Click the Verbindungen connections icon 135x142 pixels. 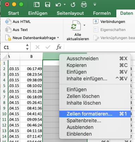(96, 21)
